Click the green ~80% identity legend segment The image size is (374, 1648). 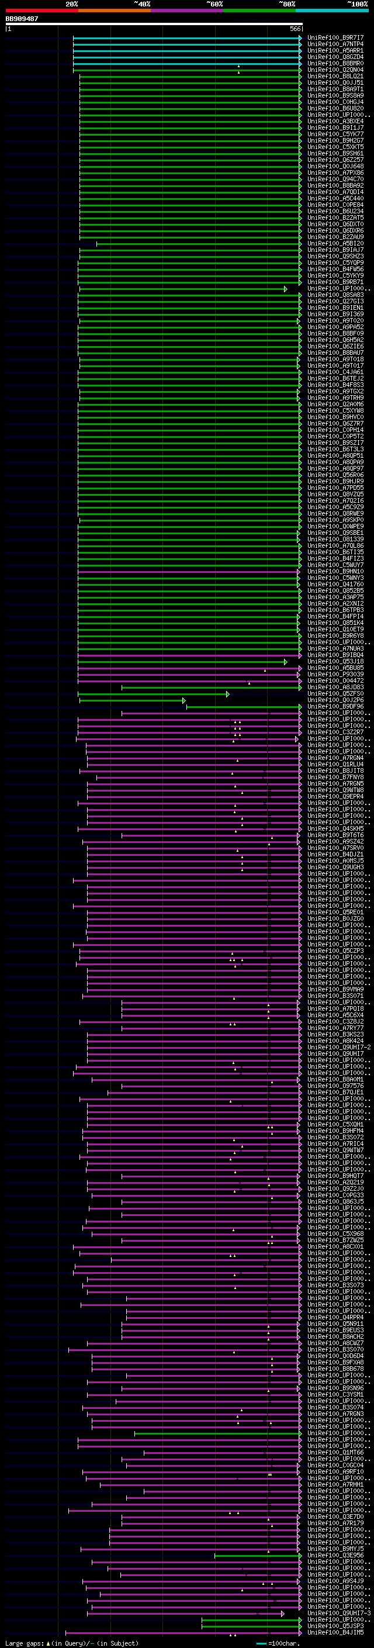(x=259, y=11)
